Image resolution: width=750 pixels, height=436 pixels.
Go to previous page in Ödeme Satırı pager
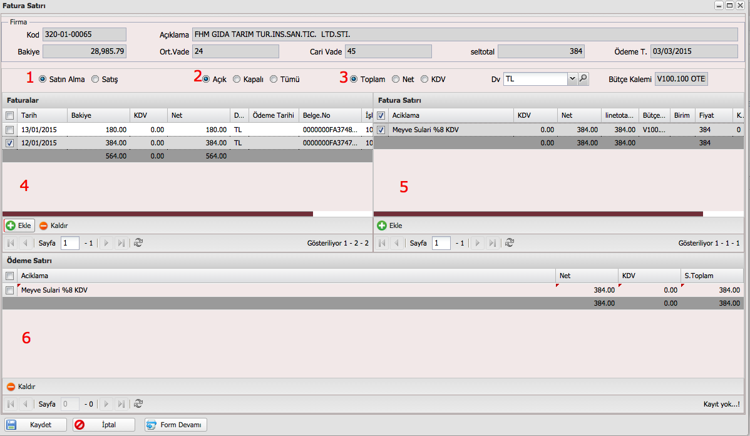25,404
